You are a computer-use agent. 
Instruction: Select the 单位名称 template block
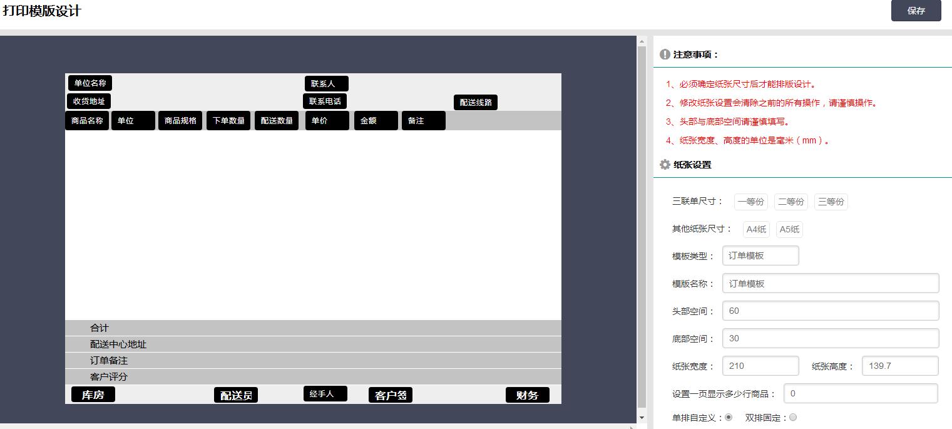pos(90,83)
